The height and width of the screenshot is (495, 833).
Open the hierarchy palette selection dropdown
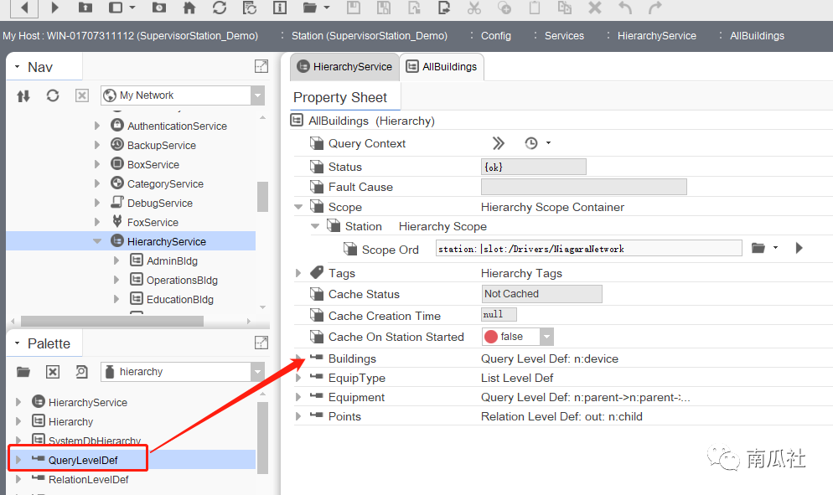[257, 371]
